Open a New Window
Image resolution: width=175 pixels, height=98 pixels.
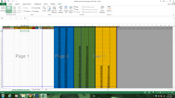point(61,10)
